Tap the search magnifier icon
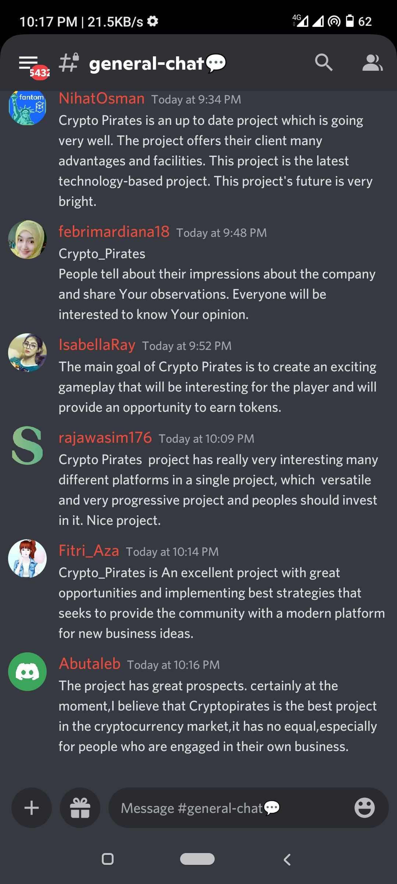The image size is (397, 884). [323, 63]
